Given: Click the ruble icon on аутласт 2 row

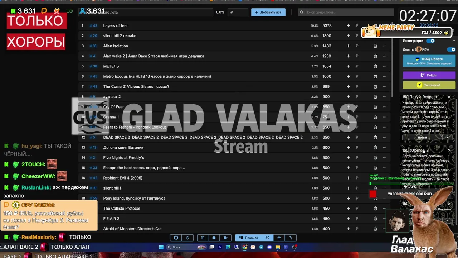Looking at the screenshot, I should pos(357,97).
